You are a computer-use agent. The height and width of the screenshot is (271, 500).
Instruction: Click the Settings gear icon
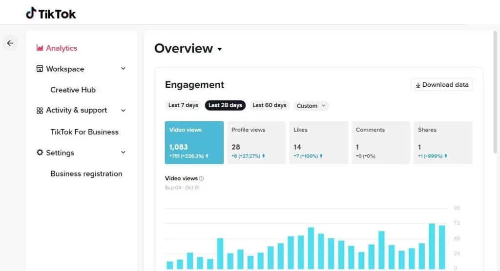point(40,153)
